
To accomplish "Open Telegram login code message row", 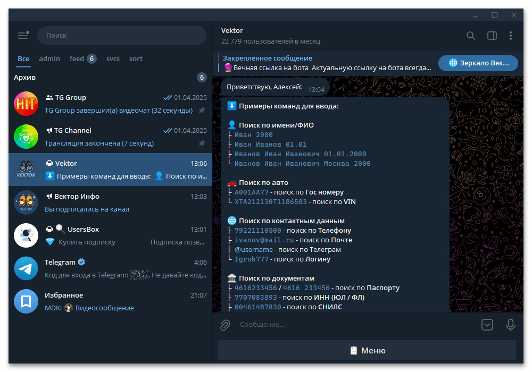I will tap(110, 268).
